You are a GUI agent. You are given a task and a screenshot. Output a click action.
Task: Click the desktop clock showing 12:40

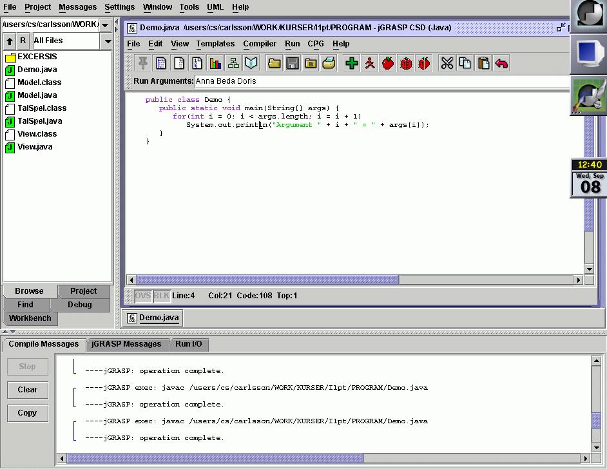click(x=589, y=164)
